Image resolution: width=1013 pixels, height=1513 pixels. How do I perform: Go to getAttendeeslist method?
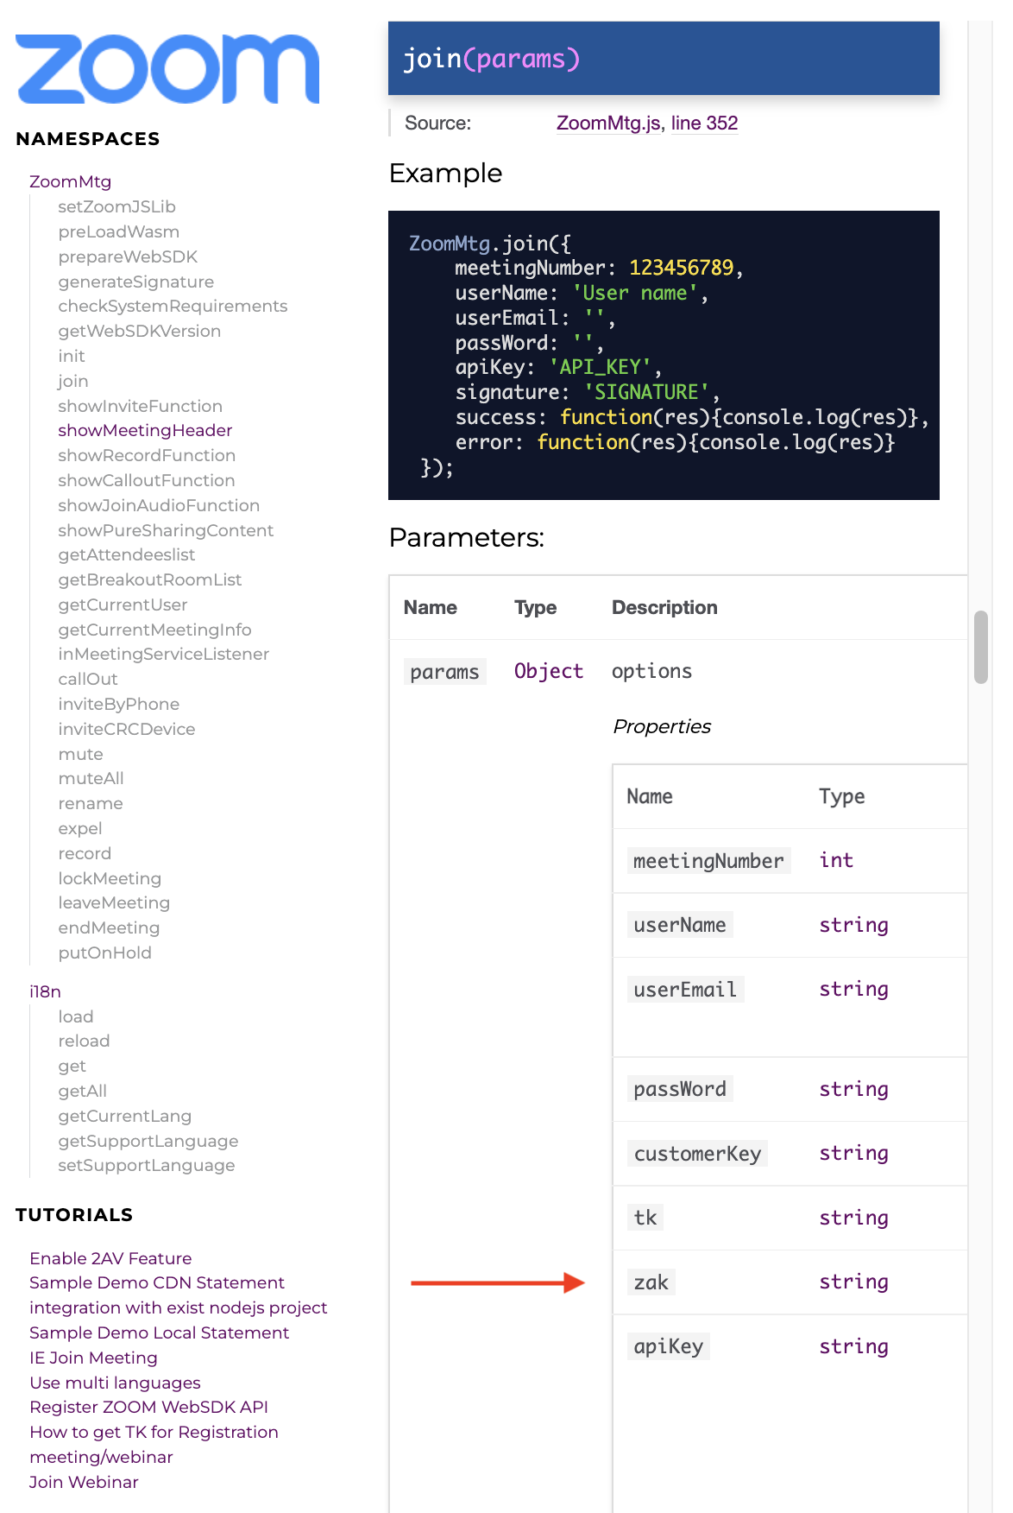pos(126,554)
